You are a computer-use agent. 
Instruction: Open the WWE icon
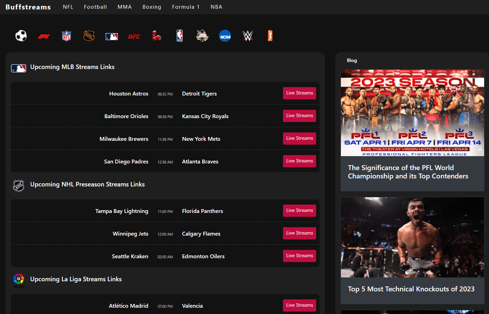tap(247, 36)
